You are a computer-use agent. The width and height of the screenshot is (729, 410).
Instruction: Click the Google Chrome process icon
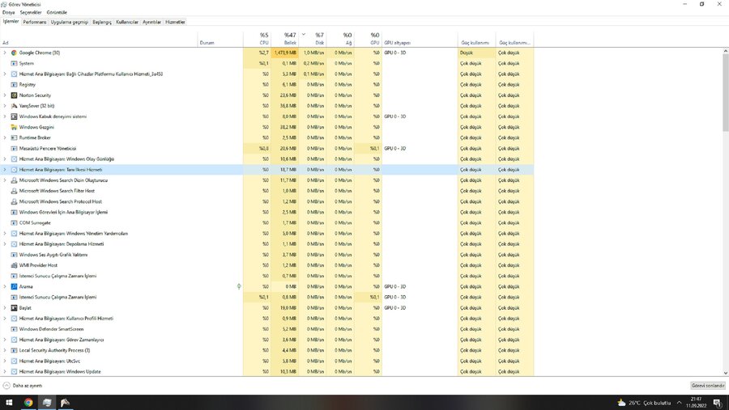pos(14,53)
